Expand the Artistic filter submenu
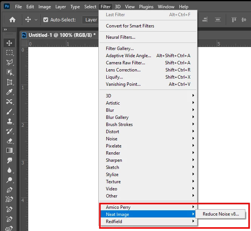The height and width of the screenshot is (231, 251). click(x=148, y=103)
